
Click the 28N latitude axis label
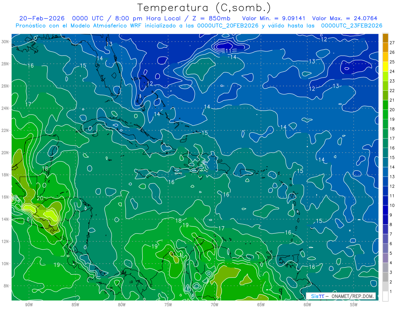coord(5,64)
